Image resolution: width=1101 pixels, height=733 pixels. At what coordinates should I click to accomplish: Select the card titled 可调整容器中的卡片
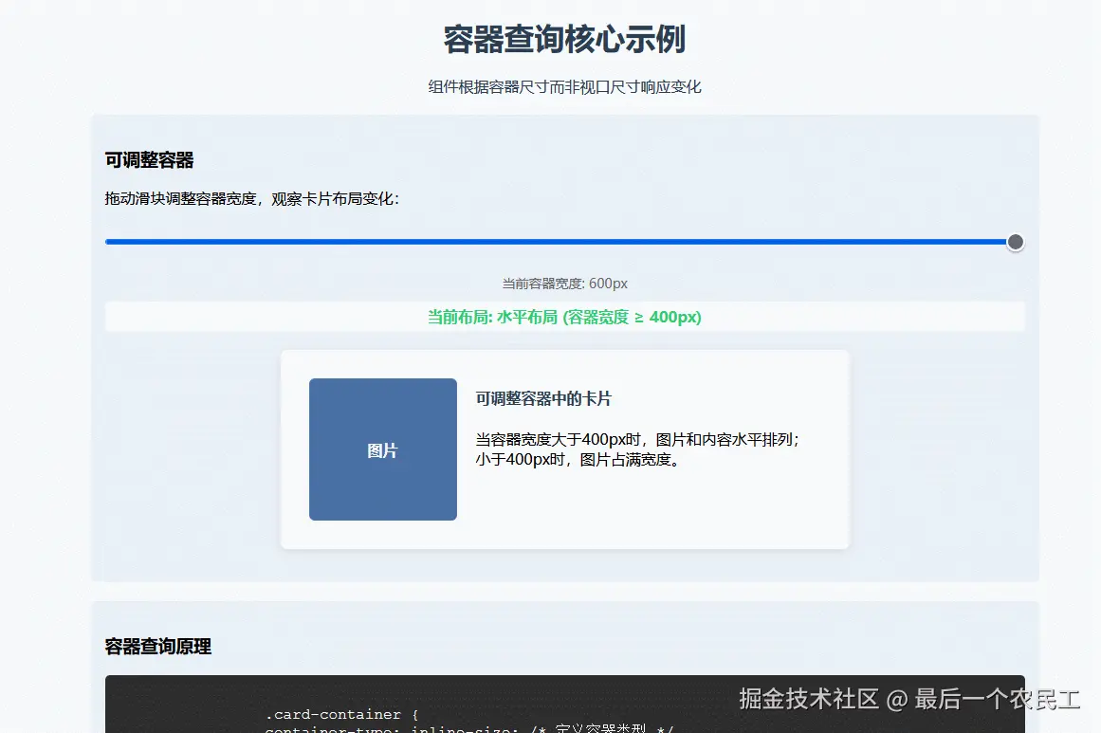coord(564,448)
